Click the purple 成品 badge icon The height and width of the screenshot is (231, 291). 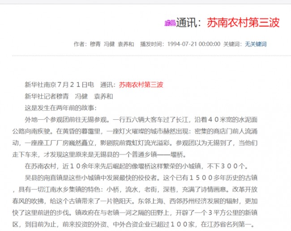point(170,23)
